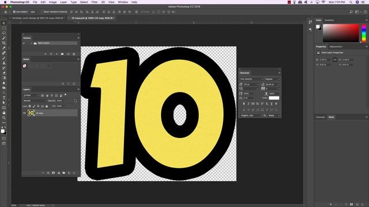Open Fill dropdown arrow in Layers
This screenshot has height=207, width=369.
tap(65, 106)
